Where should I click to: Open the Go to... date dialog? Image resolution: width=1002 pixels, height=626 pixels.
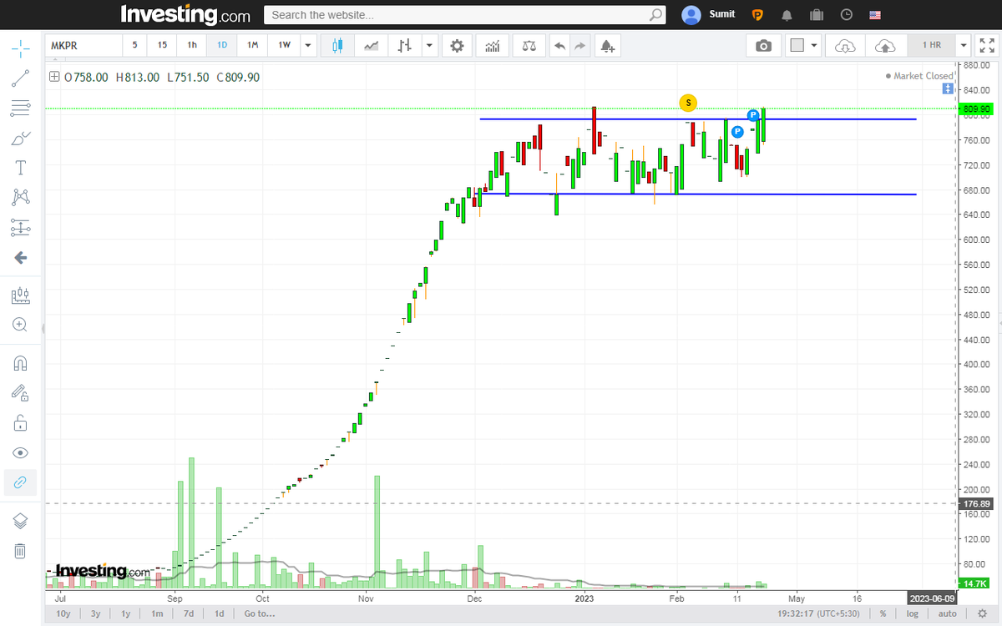[260, 613]
